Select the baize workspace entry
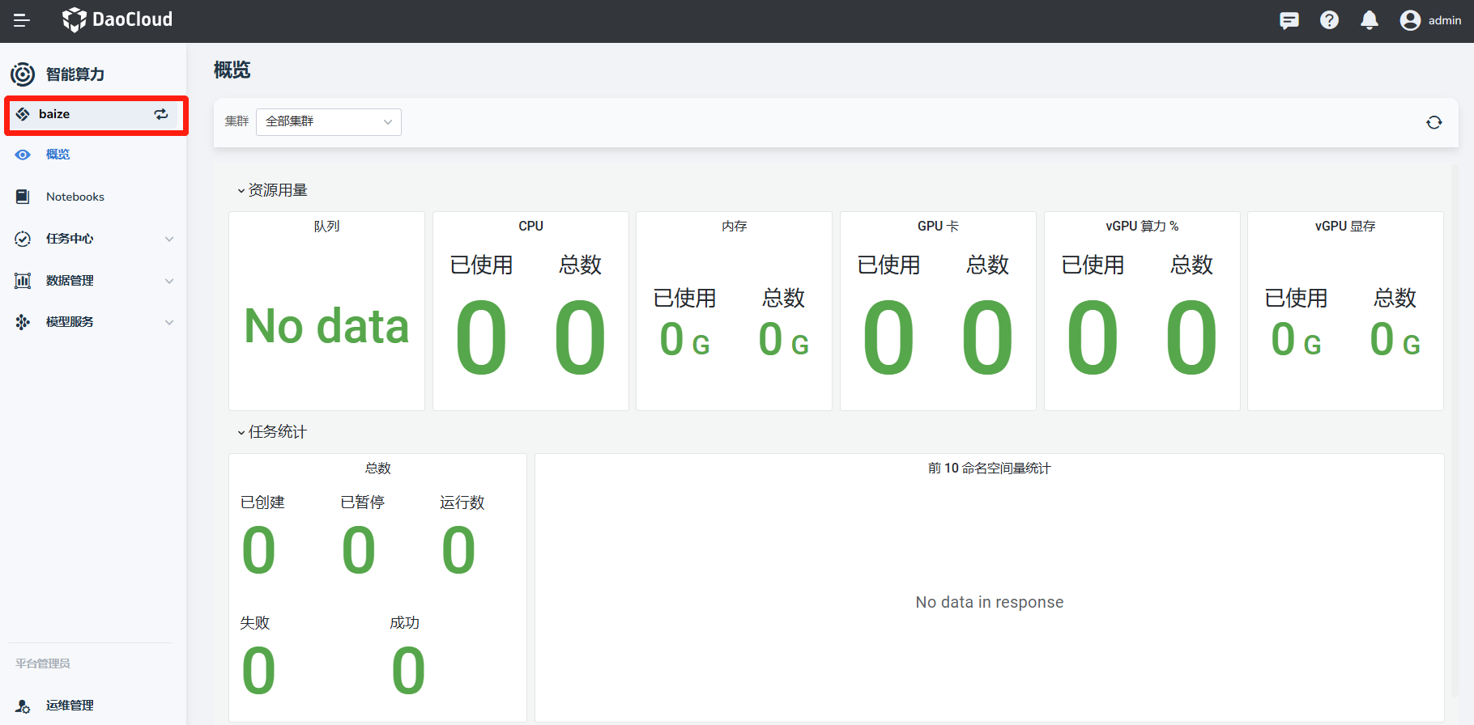1474x725 pixels. click(96, 114)
